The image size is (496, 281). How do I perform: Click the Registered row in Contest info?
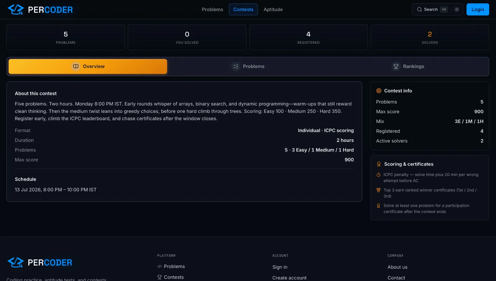pyautogui.click(x=430, y=131)
